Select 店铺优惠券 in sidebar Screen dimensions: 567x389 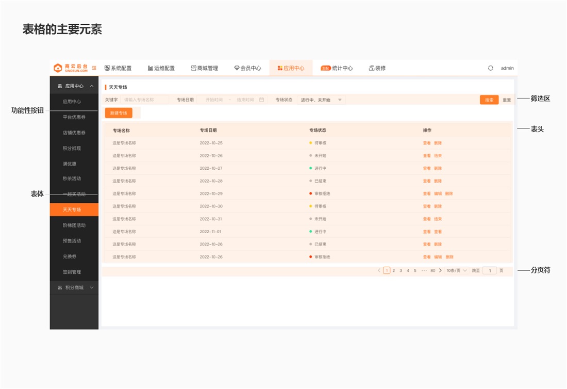(74, 133)
